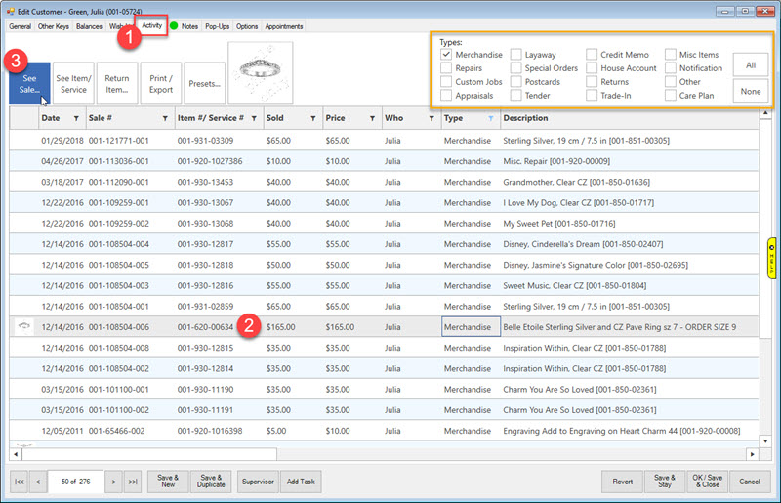Jump to the last customer record
This screenshot has width=781, height=503.
(134, 481)
